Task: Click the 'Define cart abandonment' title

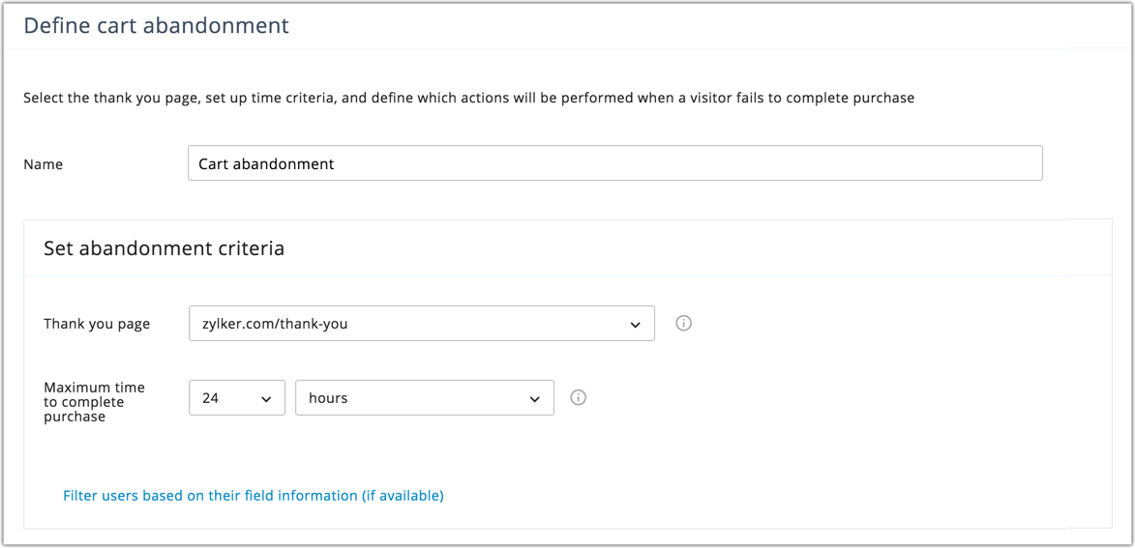Action: click(156, 26)
